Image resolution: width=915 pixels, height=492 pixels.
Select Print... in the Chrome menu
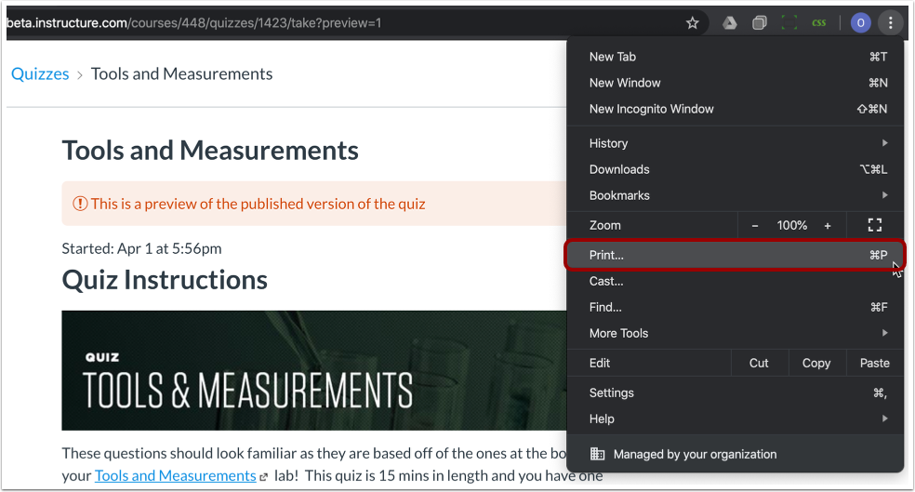point(735,255)
